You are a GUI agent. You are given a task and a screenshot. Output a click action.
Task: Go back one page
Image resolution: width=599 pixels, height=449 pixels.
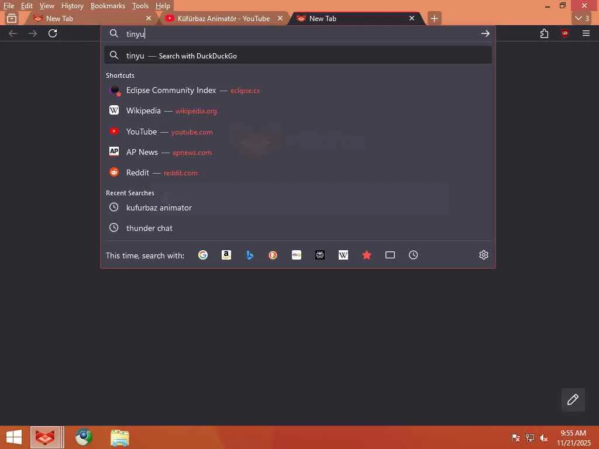coord(13,33)
